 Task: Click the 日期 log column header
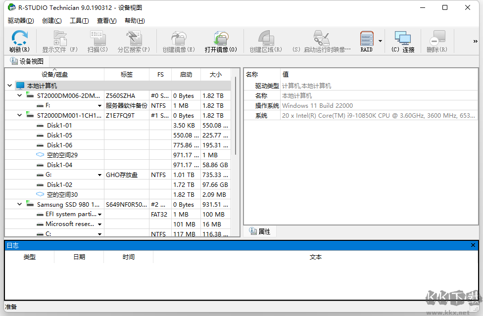79,257
